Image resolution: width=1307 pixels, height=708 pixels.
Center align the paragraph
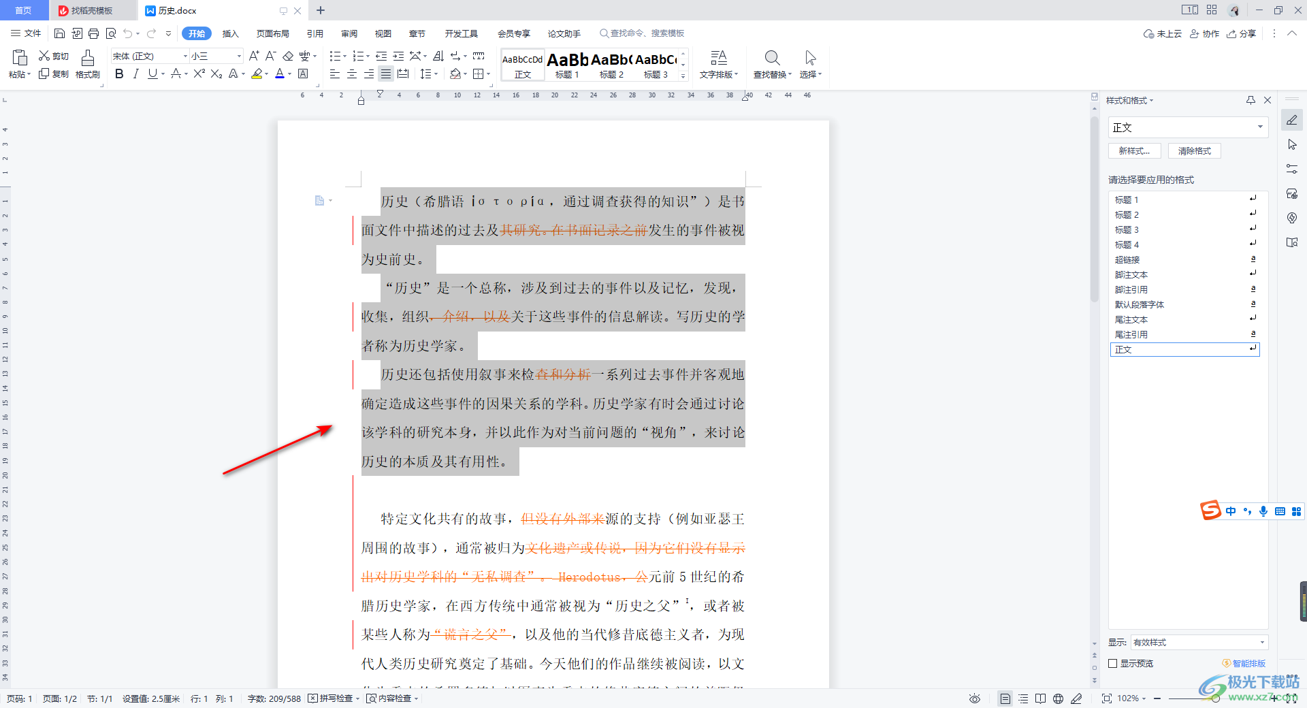click(351, 74)
